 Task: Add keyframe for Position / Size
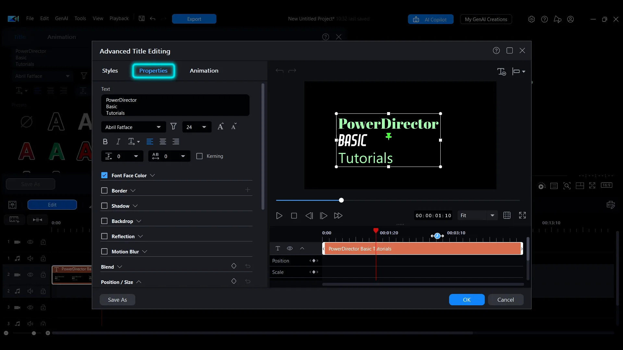[x=234, y=281]
